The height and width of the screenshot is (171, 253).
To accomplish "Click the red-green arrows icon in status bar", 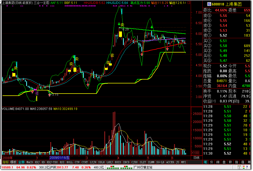I will 244,167.
